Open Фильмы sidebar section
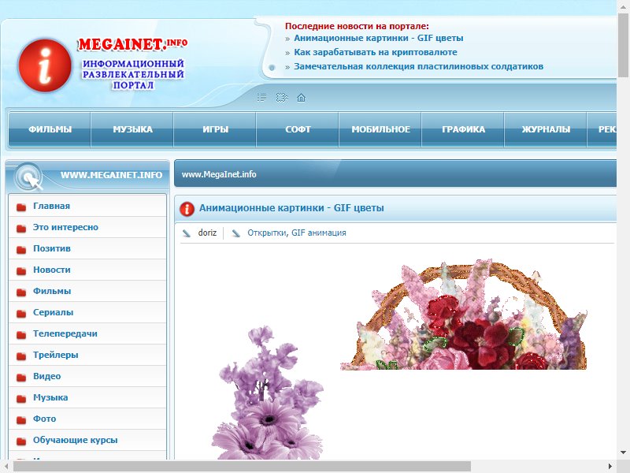The width and height of the screenshot is (630, 473). click(x=52, y=291)
